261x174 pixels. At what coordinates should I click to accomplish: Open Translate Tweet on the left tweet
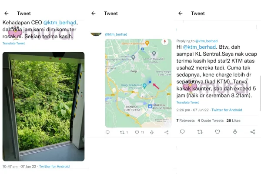13,43
